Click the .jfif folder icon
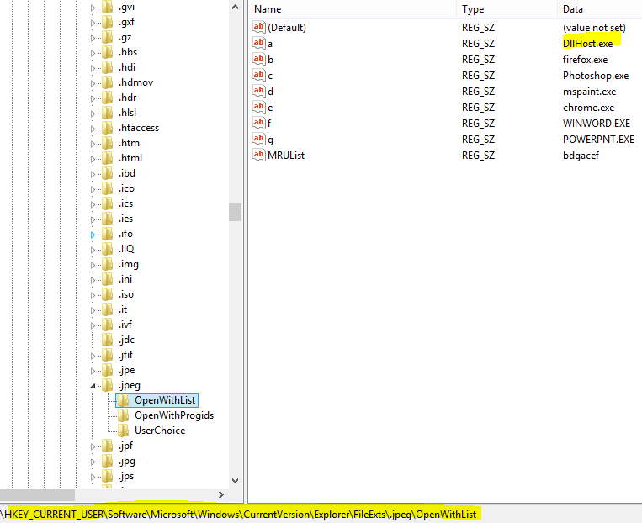Screen dimensions: 642x523 pos(107,355)
